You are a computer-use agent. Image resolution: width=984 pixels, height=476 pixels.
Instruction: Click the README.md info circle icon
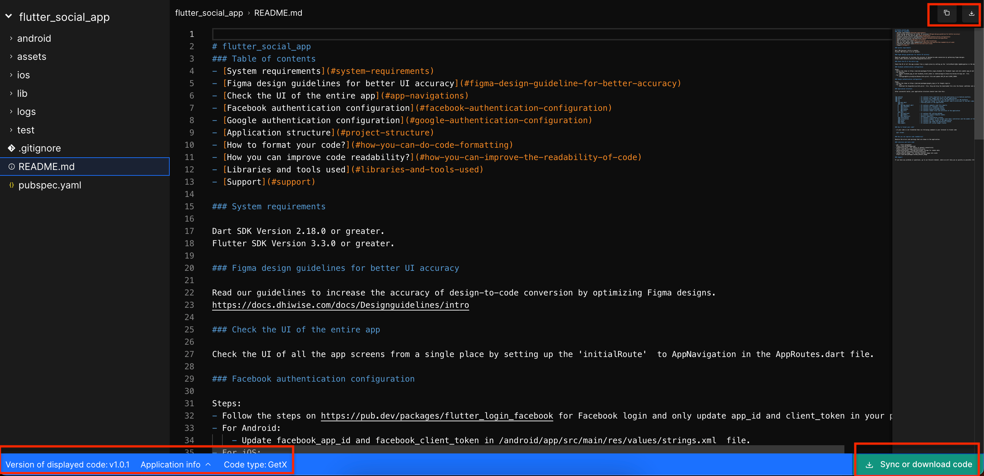point(11,167)
